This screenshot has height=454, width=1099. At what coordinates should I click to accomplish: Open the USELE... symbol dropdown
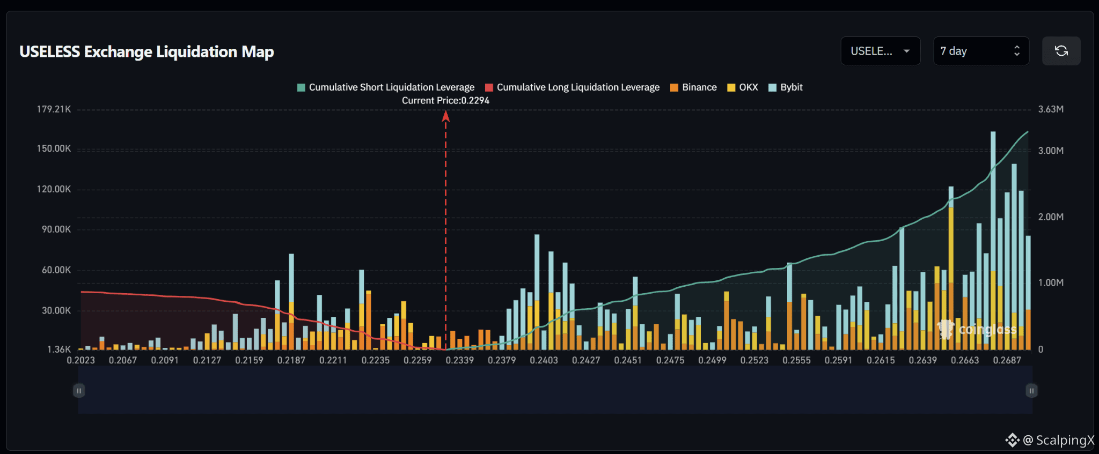point(880,51)
